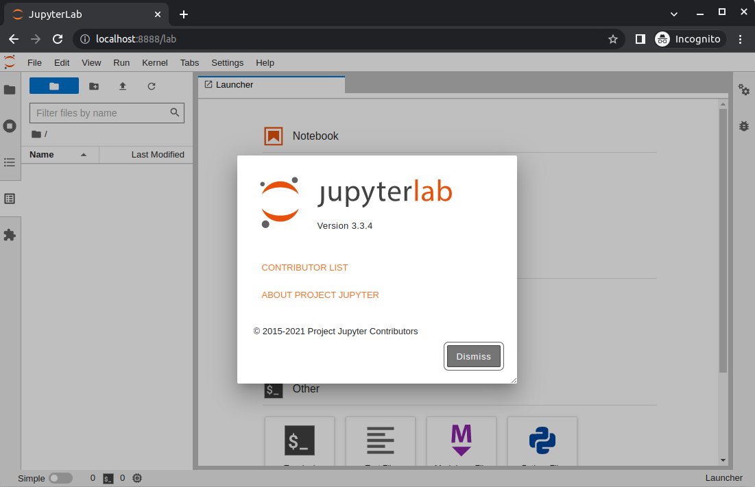Create a new folder in the file browser
The image size is (755, 487).
point(94,86)
